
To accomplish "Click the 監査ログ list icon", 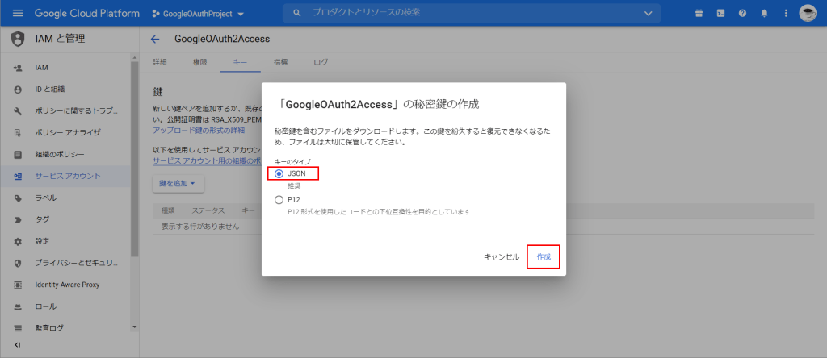I will point(18,328).
